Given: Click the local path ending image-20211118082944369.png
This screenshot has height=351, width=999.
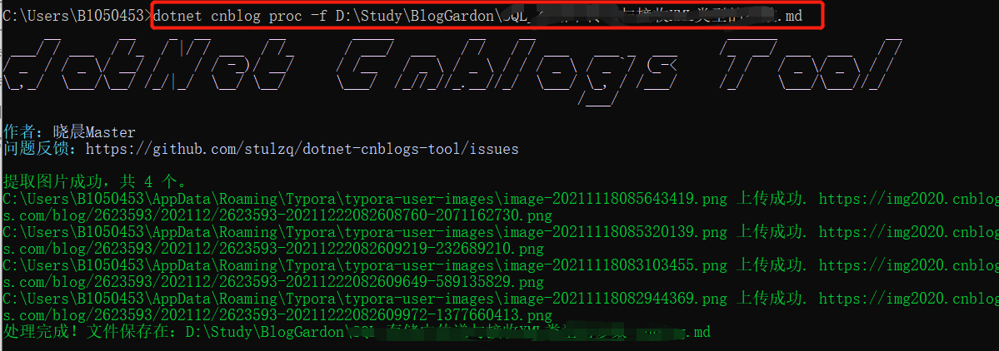Looking at the screenshot, I should 364,299.
